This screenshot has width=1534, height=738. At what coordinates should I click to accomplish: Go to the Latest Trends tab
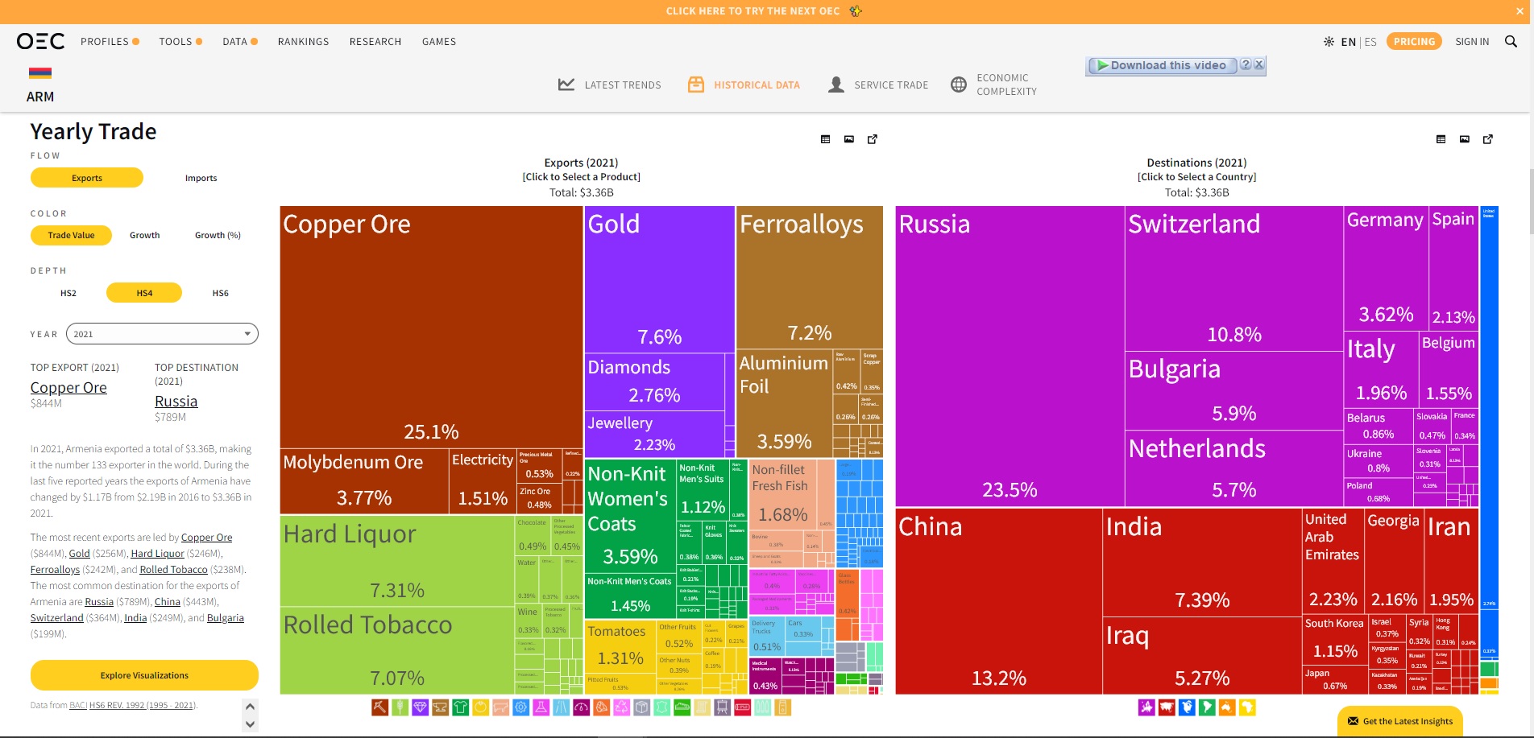coord(610,85)
